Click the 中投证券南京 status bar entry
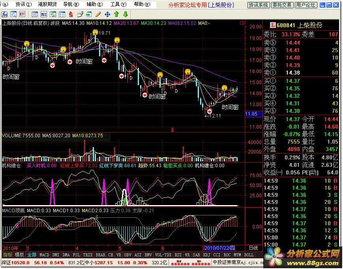 click(239, 262)
